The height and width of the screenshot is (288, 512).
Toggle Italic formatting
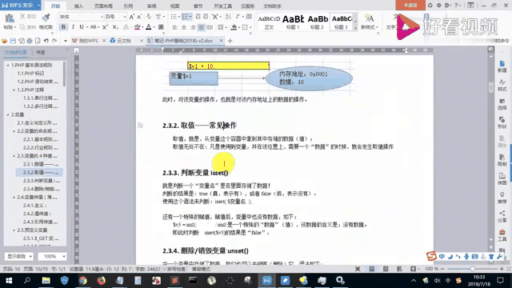pos(73,27)
